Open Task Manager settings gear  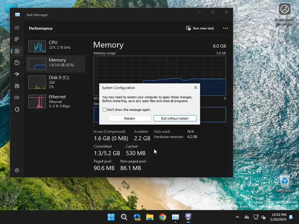(17, 170)
